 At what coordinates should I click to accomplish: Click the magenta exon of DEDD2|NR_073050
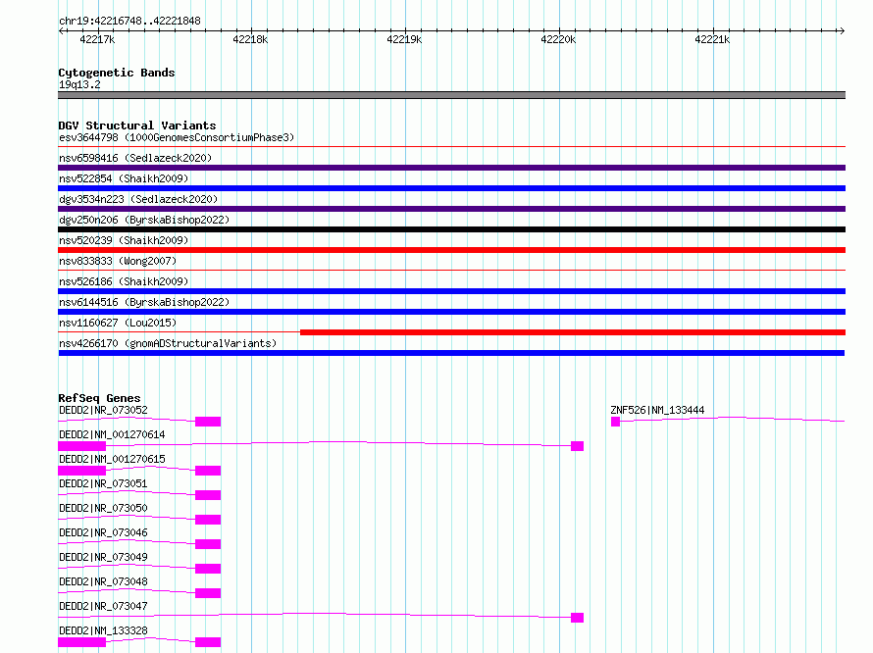point(208,520)
